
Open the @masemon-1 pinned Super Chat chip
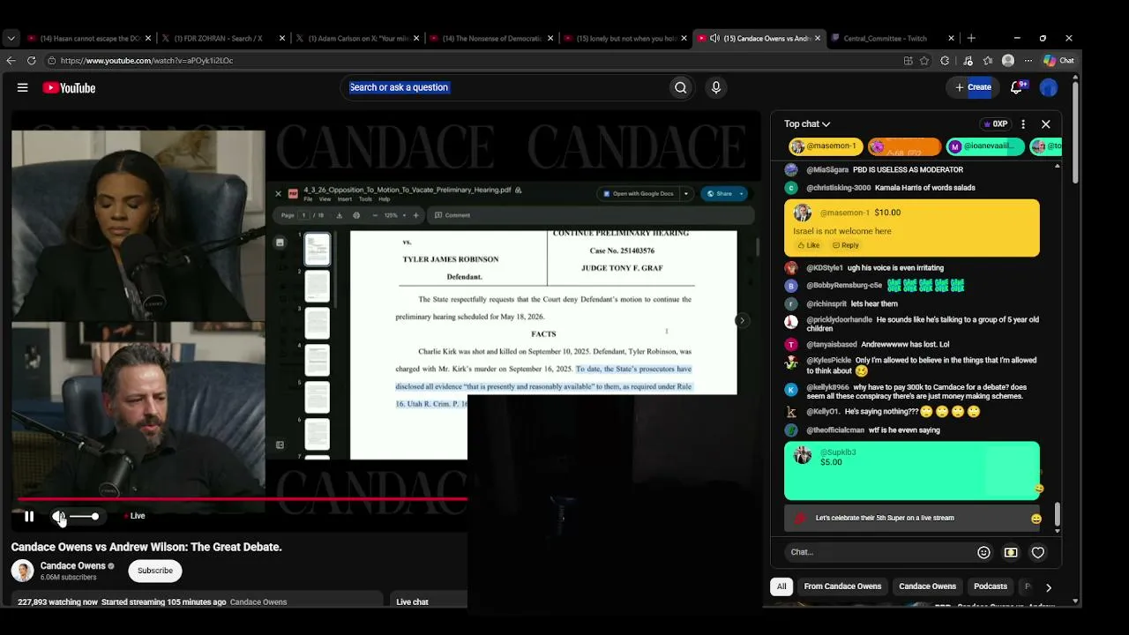[825, 146]
